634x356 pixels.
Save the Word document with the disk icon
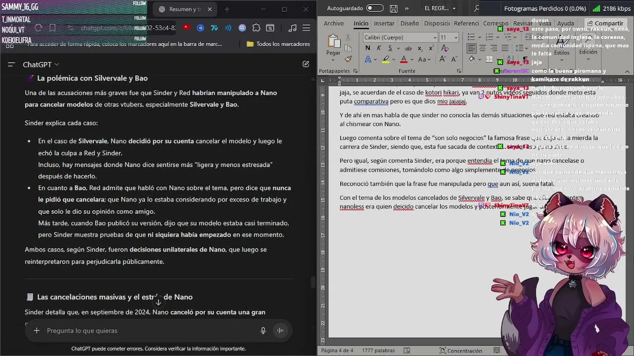click(393, 8)
